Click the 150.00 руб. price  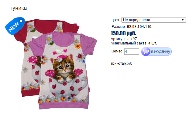pos(123,33)
